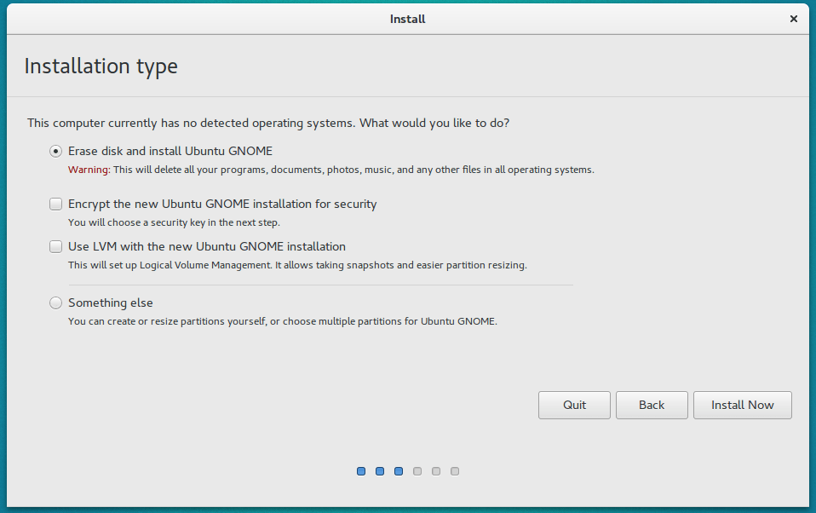Click the third blue progress dot
The image size is (816, 513).
point(399,471)
